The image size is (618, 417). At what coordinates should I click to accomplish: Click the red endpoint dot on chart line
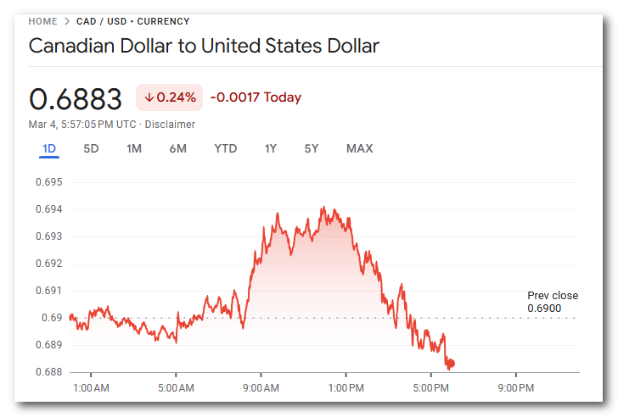(451, 364)
